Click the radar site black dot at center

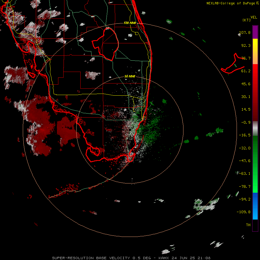(130, 129)
